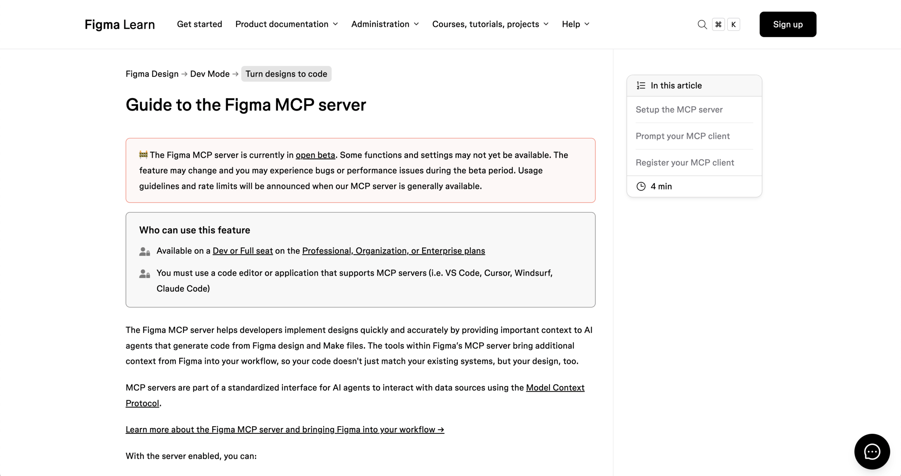Open the open beta link
Screen dimensions: 901x476
click(x=315, y=155)
